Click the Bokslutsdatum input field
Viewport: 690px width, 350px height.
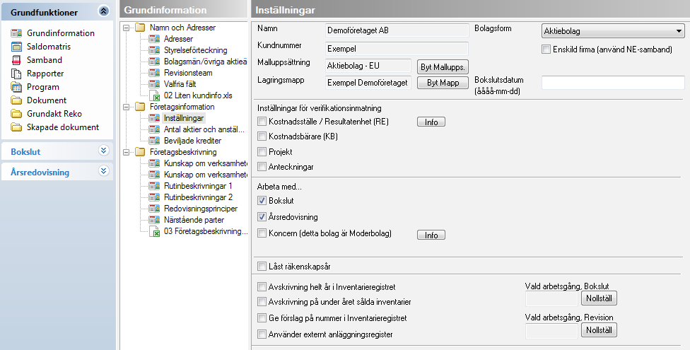[x=613, y=83]
